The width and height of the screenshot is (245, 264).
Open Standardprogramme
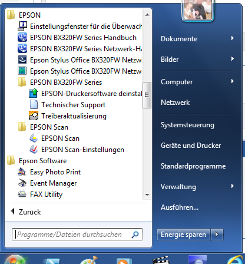tap(193, 166)
